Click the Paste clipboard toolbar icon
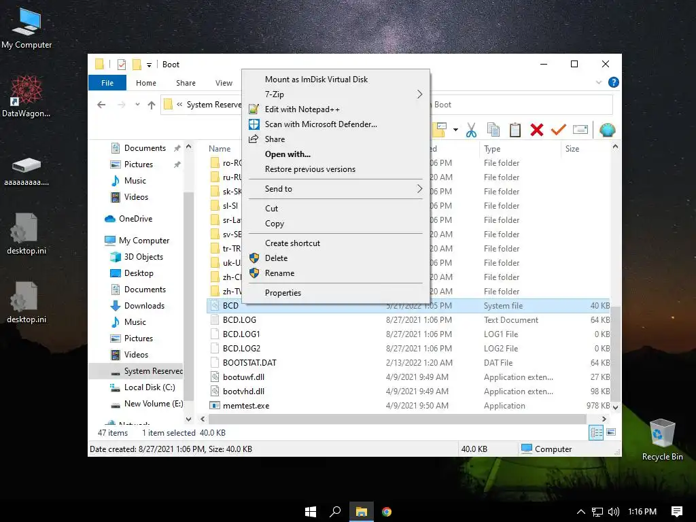696x522 pixels. coord(515,130)
